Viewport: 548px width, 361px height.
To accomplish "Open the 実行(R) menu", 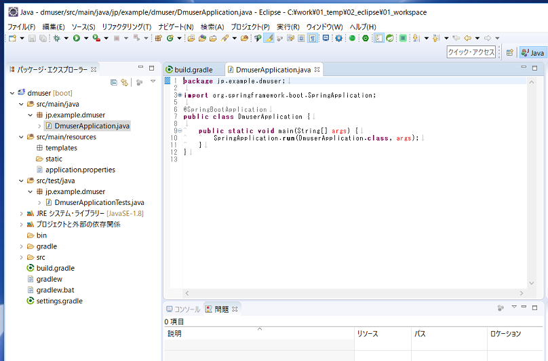I will coord(288,27).
